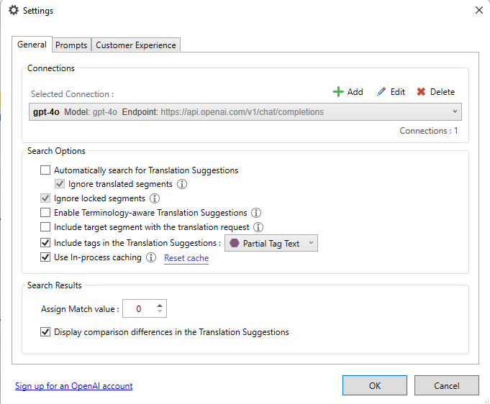
Task: Check Enable Terminology-aware Translation Suggestions
Action: click(x=46, y=213)
